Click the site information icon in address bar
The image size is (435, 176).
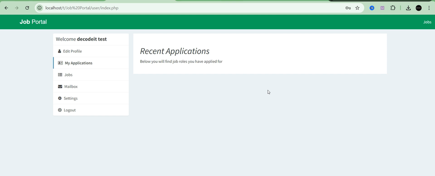point(40,8)
